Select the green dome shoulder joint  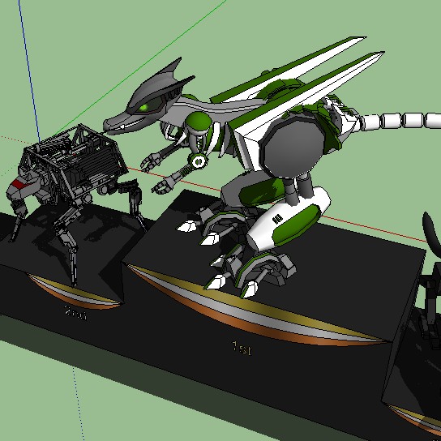pos(199,122)
